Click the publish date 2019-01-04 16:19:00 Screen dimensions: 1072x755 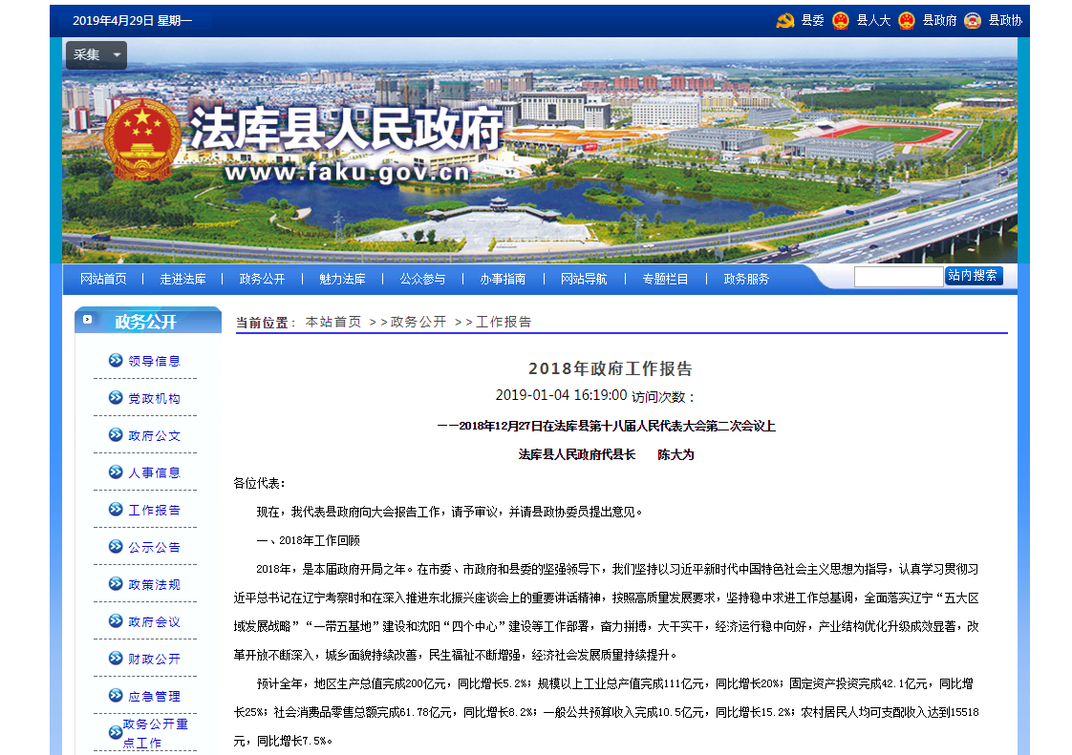[x=561, y=395]
